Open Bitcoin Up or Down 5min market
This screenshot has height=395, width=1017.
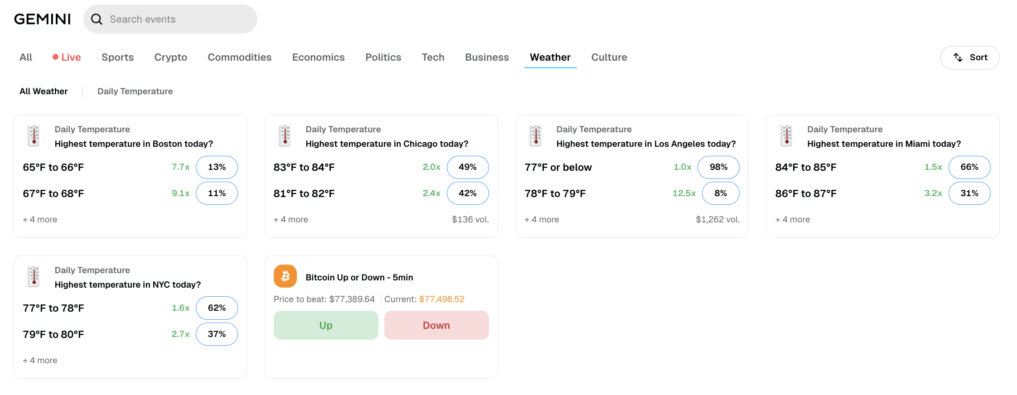point(359,277)
